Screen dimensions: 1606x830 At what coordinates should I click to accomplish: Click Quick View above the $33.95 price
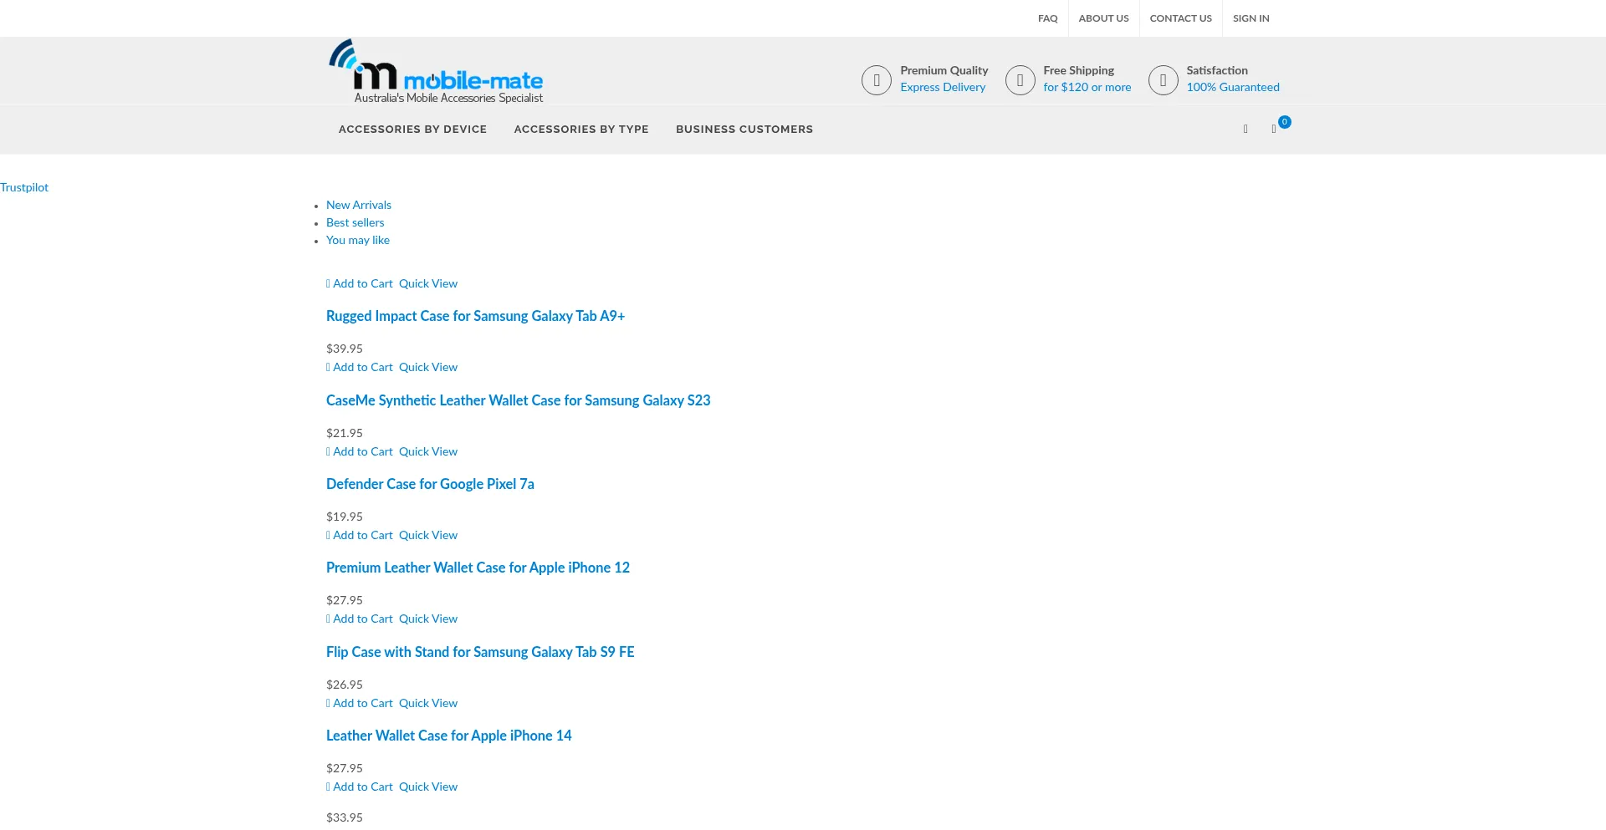point(428,787)
